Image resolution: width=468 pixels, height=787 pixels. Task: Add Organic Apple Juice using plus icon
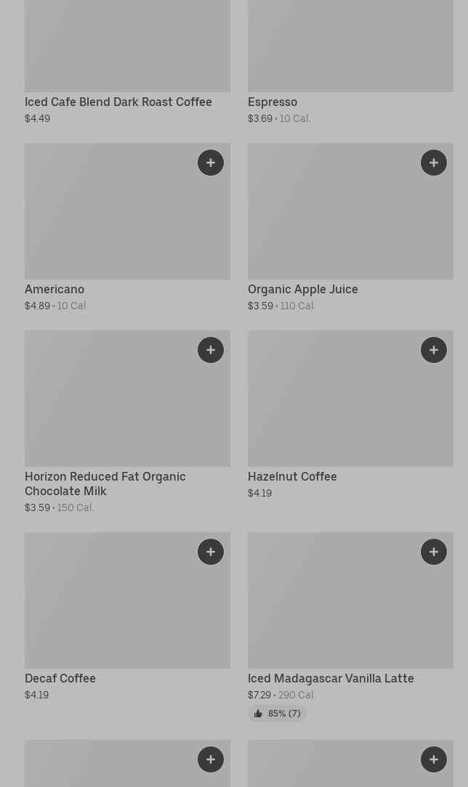tap(433, 163)
